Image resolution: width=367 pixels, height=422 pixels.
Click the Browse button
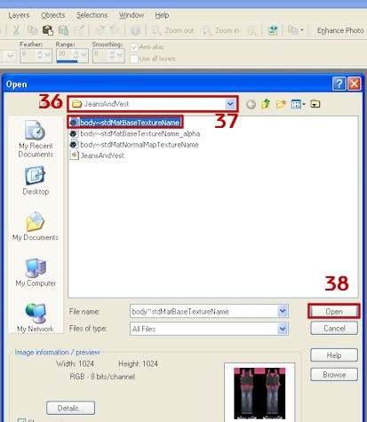(334, 375)
